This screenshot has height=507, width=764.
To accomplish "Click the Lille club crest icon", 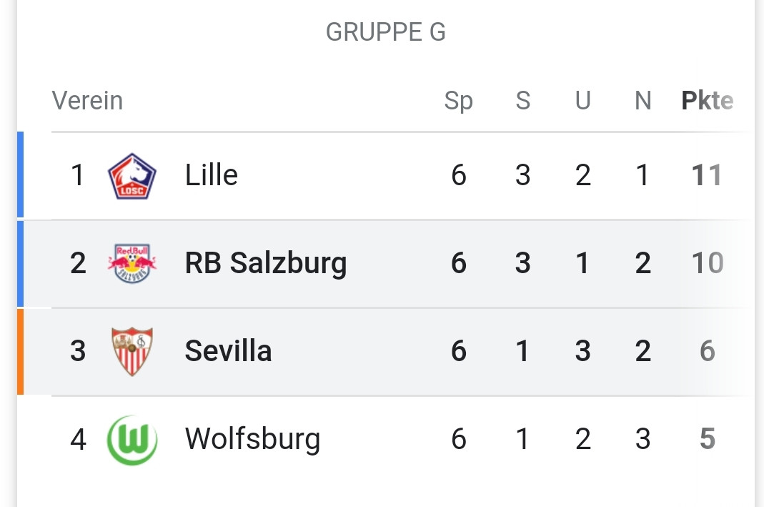I will [x=132, y=176].
